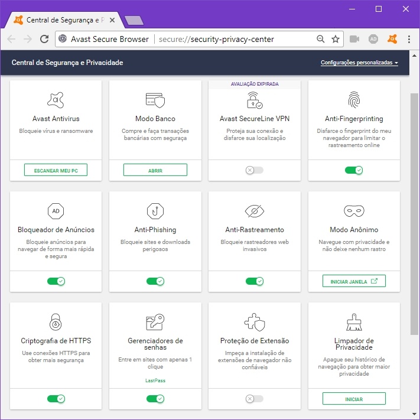The height and width of the screenshot is (420, 420).
Task: Reload the page with the refresh icon
Action: pyautogui.click(x=44, y=39)
